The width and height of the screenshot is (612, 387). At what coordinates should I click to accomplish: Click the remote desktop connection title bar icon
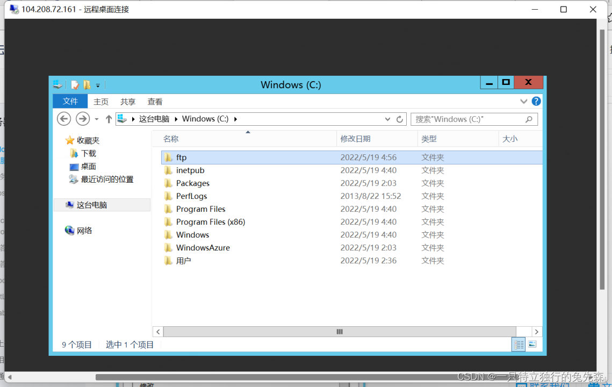(x=14, y=9)
